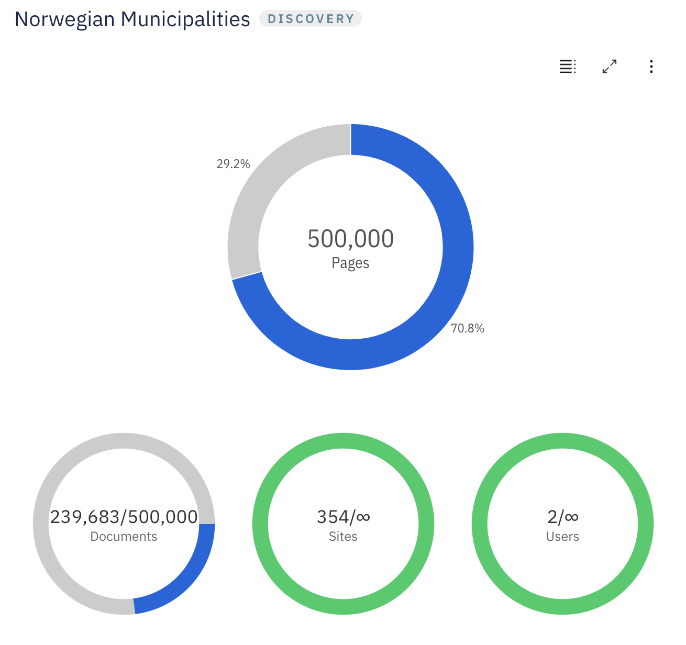Click the Users label
The height and width of the screenshot is (645, 686).
[x=562, y=537]
